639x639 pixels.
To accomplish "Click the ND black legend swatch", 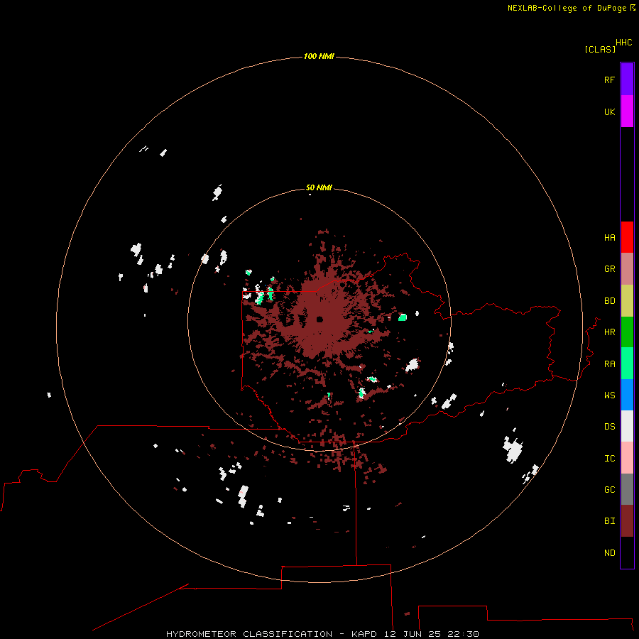I will [x=627, y=552].
